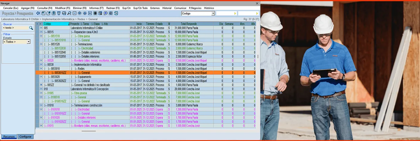Collapse the 005 project row

(41, 28)
